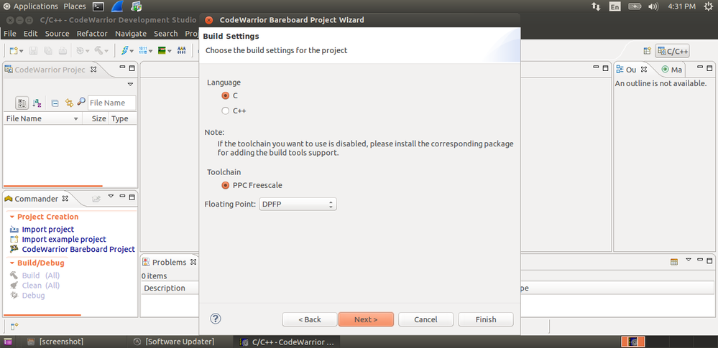The height and width of the screenshot is (348, 718).
Task: Click the C/C++ perspective button
Action: (x=672, y=51)
